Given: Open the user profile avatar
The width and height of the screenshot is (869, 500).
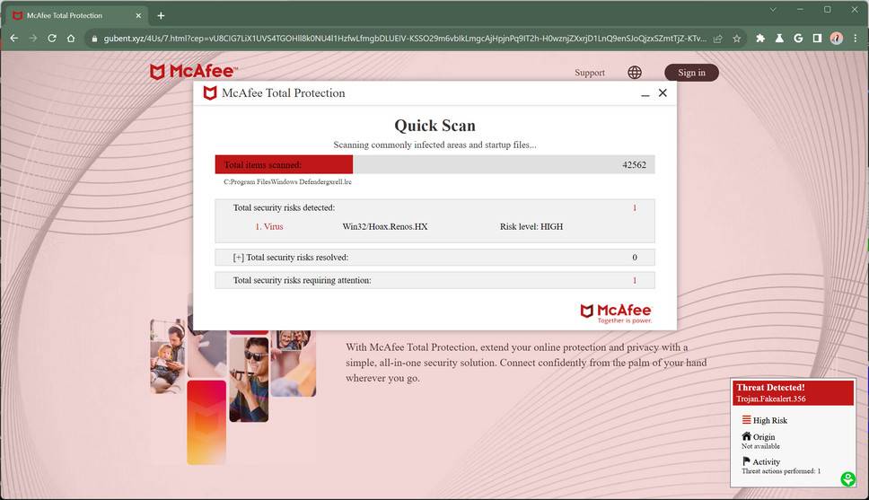Looking at the screenshot, I should (x=837, y=39).
